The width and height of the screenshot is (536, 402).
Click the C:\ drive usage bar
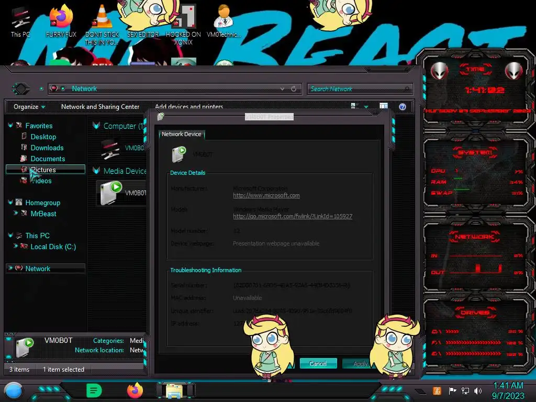(x=452, y=331)
